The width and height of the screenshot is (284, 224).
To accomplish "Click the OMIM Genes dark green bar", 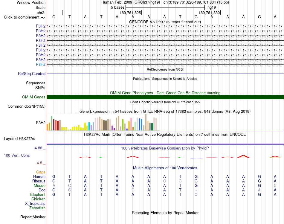I will (165, 97).
